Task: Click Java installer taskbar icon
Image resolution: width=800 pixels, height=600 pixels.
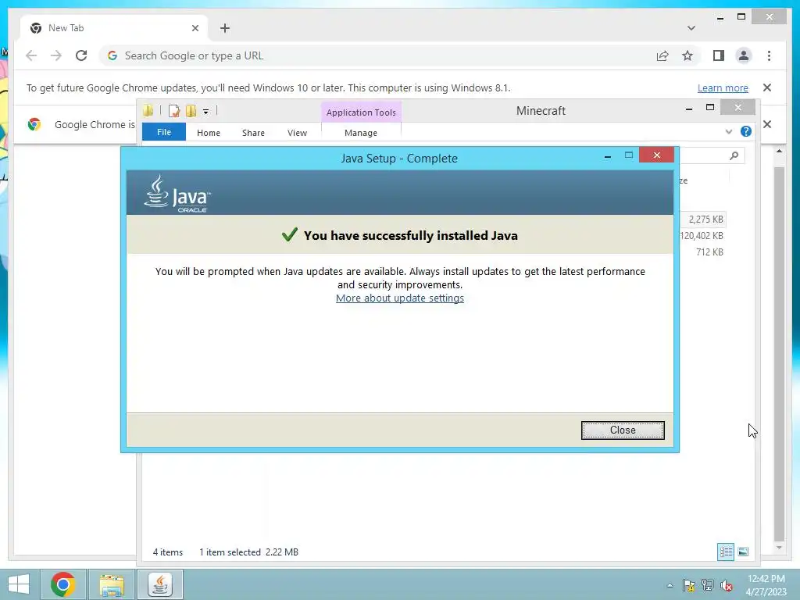Action: pos(160,584)
